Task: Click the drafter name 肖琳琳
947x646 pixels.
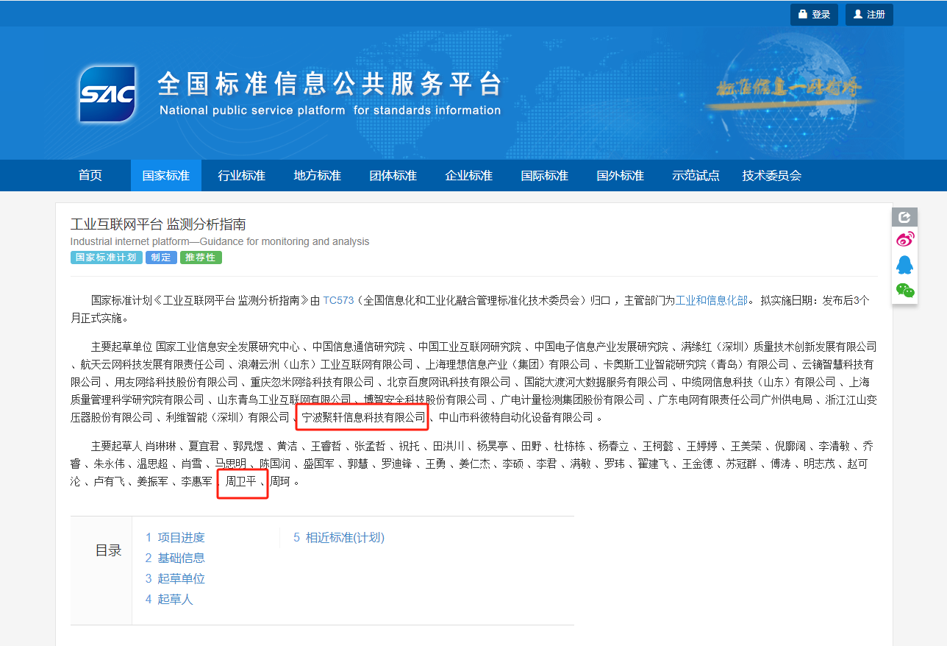Action: [x=161, y=447]
